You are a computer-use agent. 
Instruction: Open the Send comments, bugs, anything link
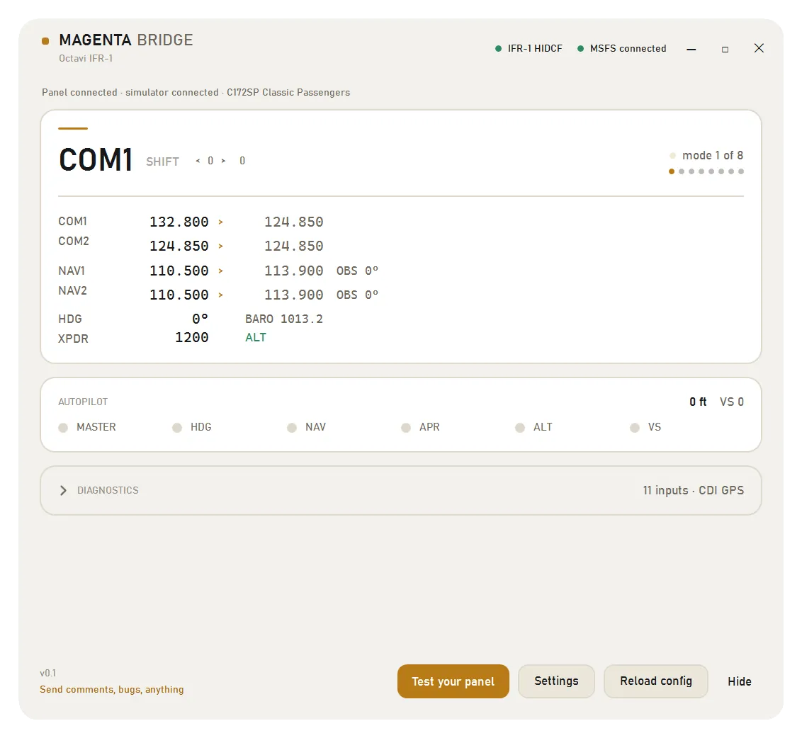click(111, 689)
